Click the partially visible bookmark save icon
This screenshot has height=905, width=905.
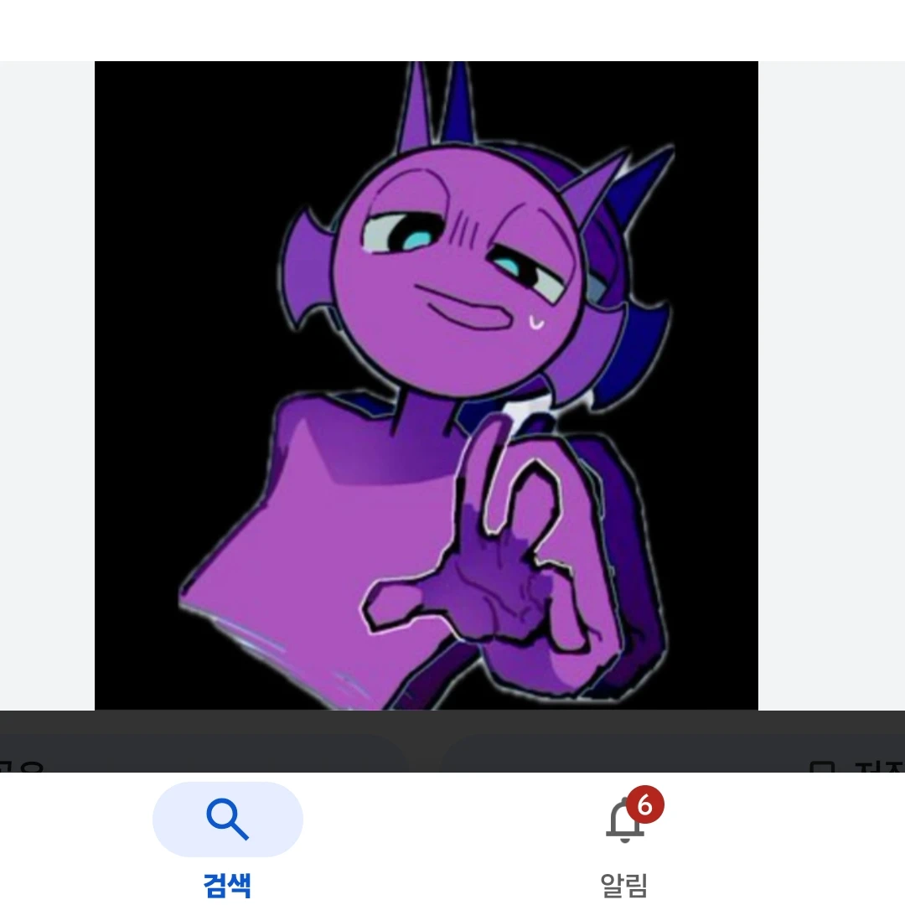tap(822, 767)
